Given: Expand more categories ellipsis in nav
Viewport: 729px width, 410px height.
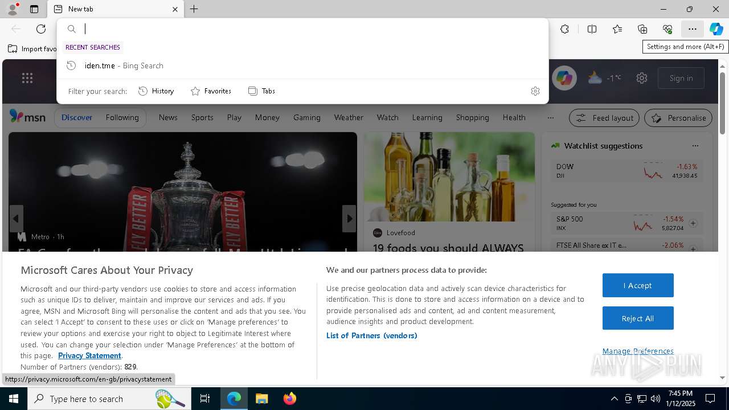Looking at the screenshot, I should pyautogui.click(x=550, y=118).
